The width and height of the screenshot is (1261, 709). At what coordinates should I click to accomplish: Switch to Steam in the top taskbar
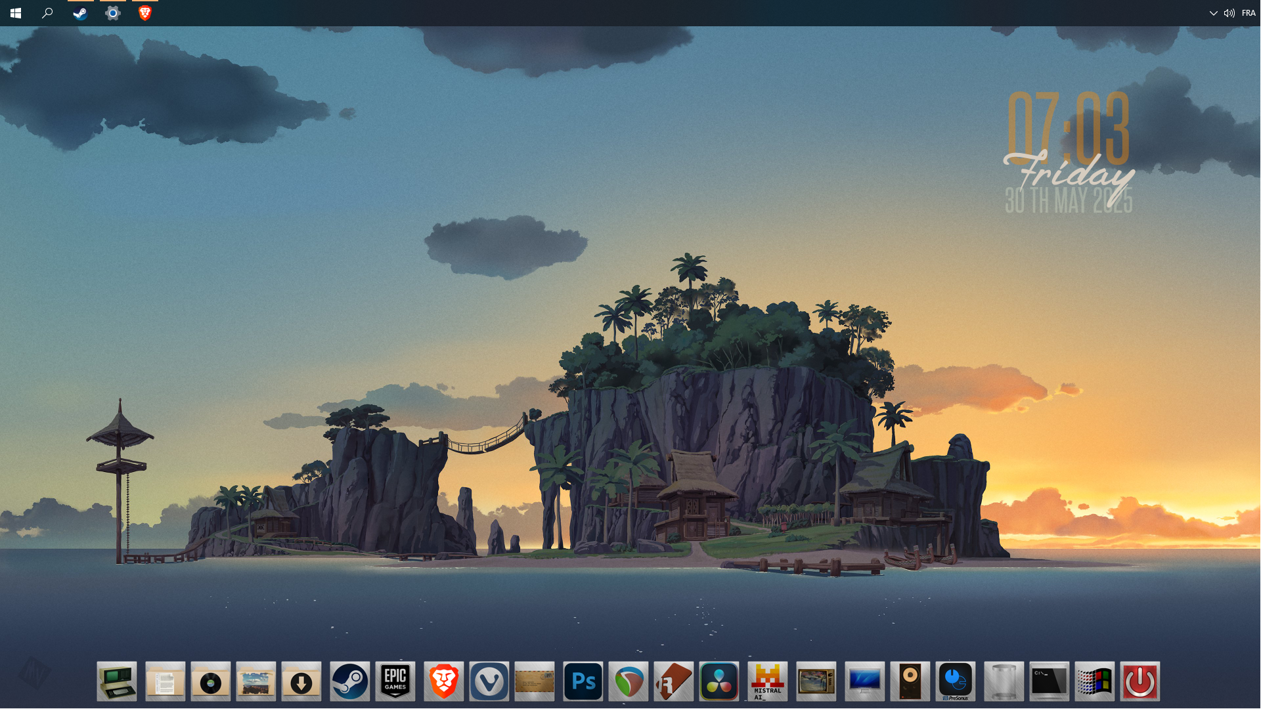[80, 13]
